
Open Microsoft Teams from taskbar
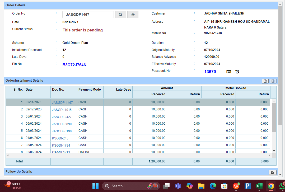coord(178,186)
